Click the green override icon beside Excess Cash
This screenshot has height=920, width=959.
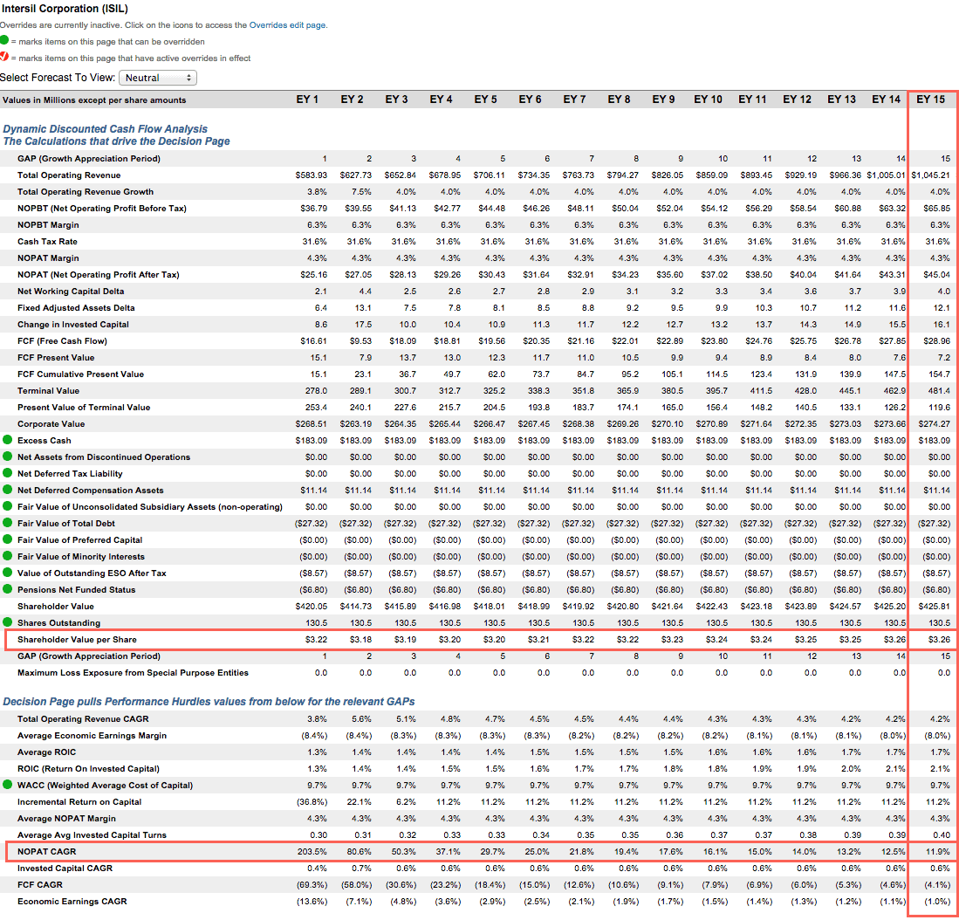pyautogui.click(x=7, y=440)
